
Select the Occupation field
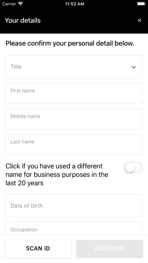(x=74, y=228)
